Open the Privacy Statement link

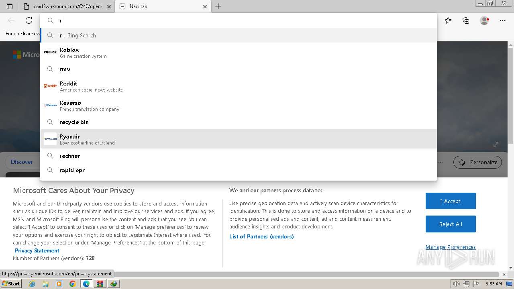(37, 251)
